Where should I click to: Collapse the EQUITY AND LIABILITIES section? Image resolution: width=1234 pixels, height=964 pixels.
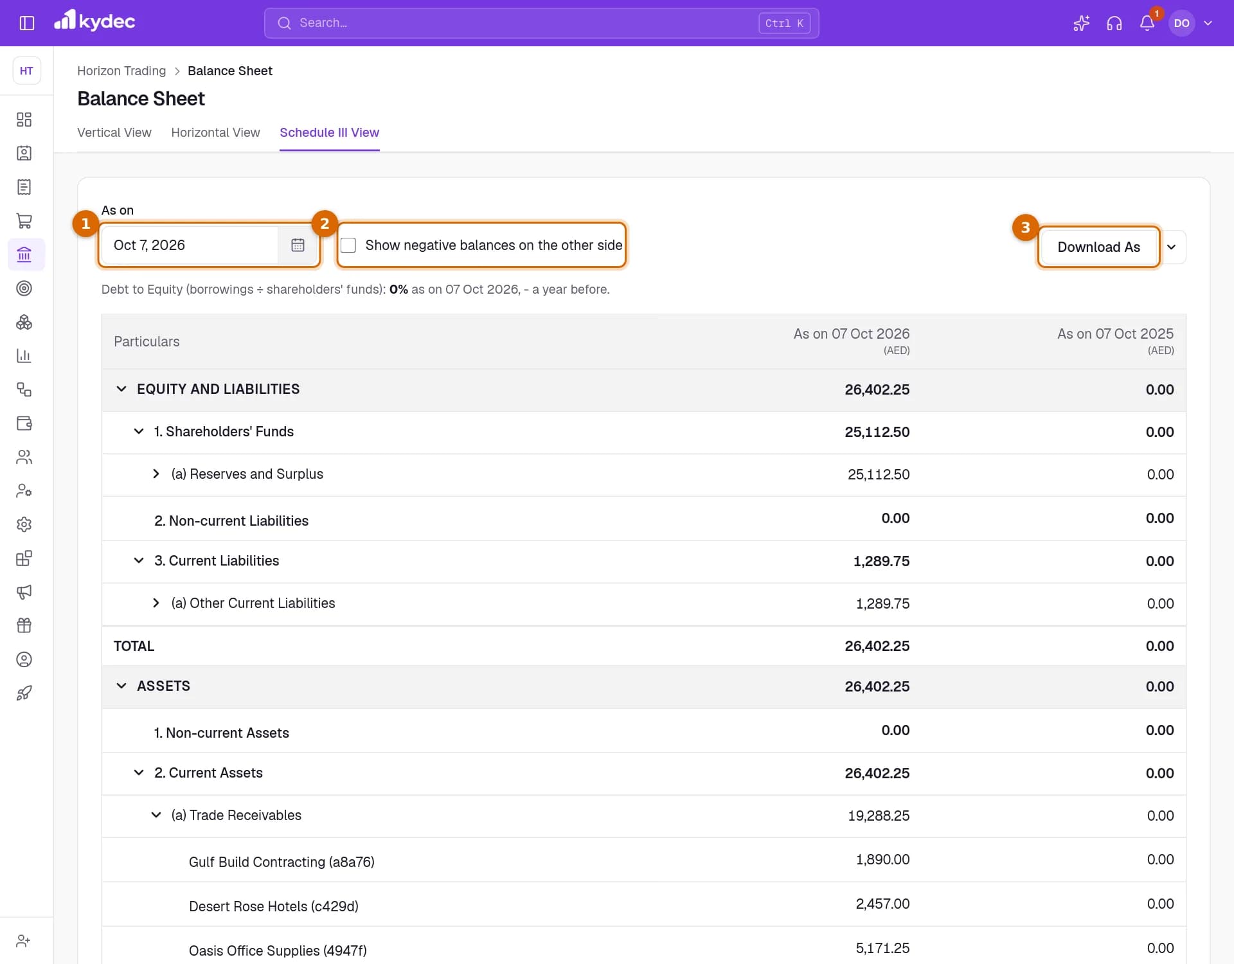coord(121,389)
